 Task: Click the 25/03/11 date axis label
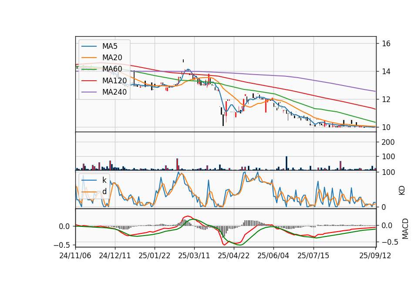point(194,256)
